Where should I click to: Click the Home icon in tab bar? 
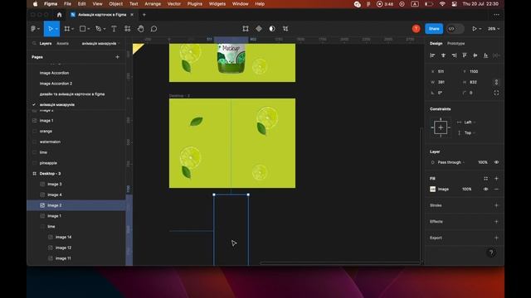[x=59, y=15]
